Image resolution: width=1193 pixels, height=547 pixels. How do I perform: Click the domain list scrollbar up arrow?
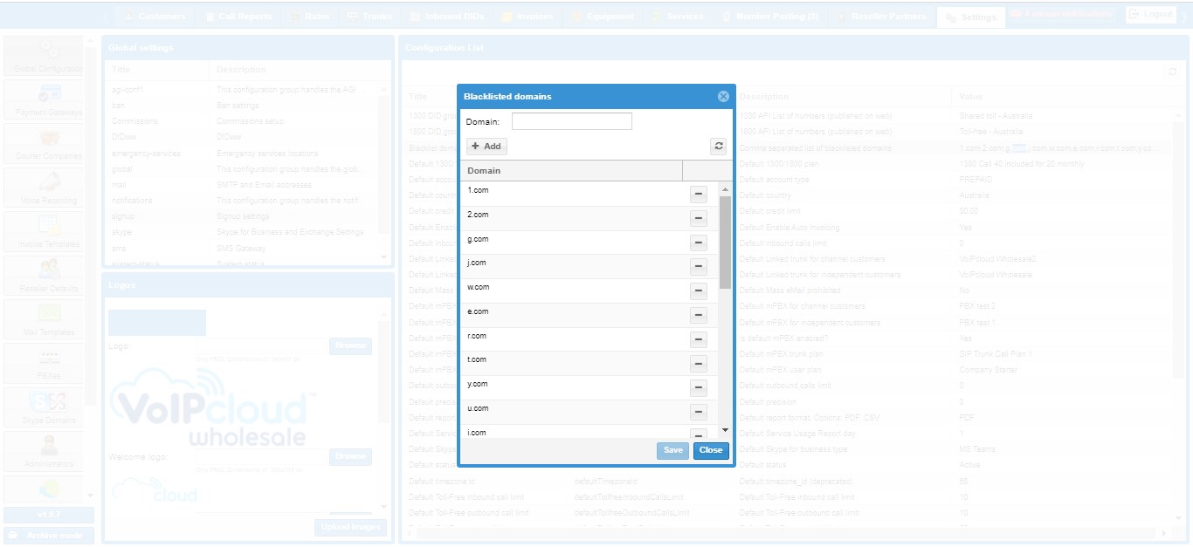(725, 188)
